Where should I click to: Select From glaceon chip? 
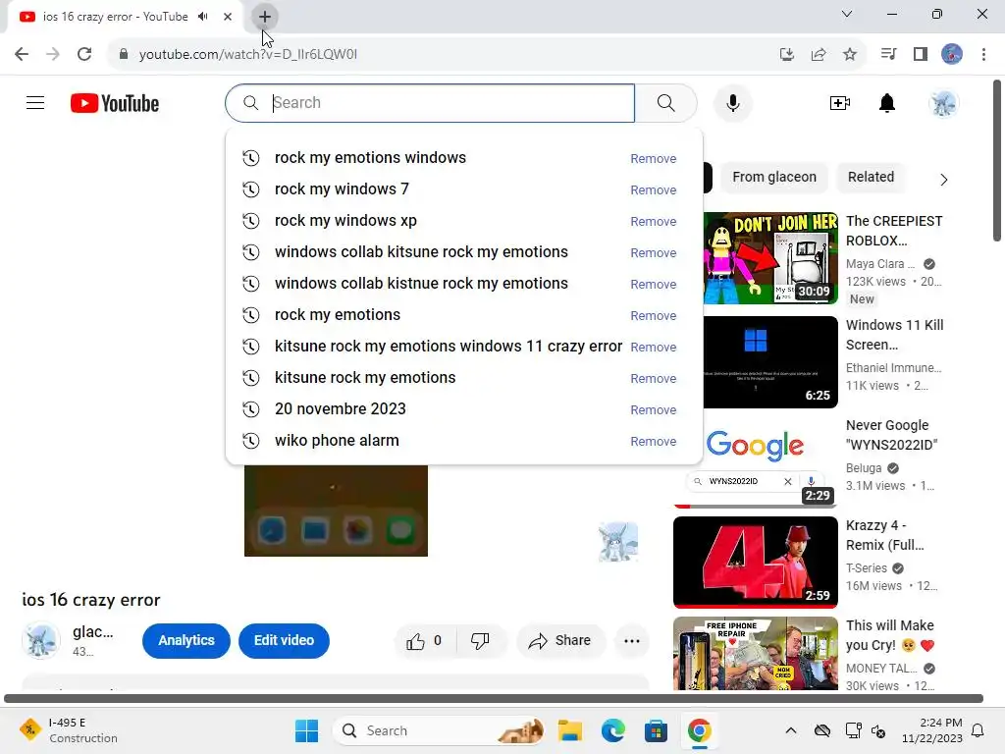coord(774,177)
